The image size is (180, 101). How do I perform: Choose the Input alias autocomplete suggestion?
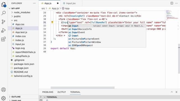[107, 26]
